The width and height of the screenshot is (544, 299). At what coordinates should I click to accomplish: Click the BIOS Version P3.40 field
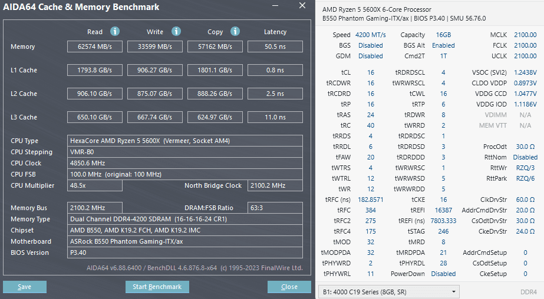[186, 253]
